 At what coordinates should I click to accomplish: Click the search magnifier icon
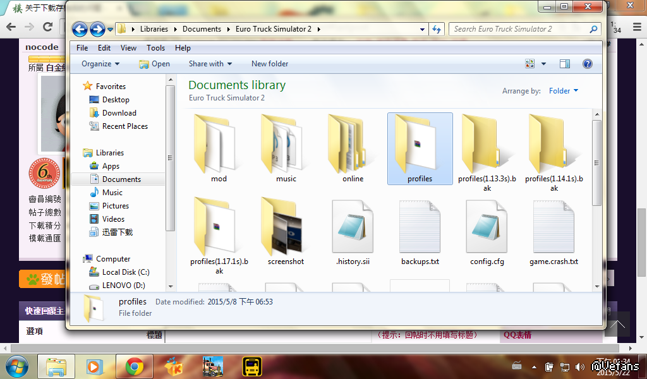coord(593,29)
